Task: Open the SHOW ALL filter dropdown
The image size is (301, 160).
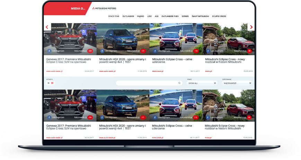Action: click(202, 83)
